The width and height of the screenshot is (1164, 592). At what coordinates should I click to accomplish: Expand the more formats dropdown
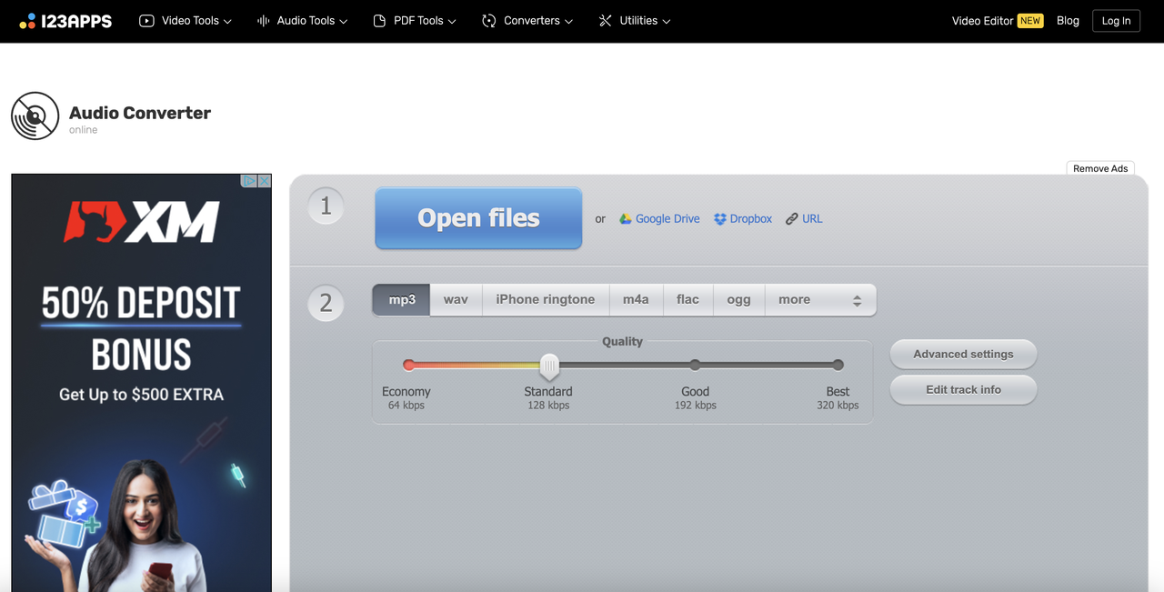point(820,300)
